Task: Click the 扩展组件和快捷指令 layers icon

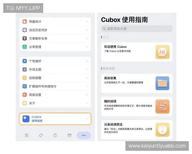Action: pyautogui.click(x=25, y=86)
